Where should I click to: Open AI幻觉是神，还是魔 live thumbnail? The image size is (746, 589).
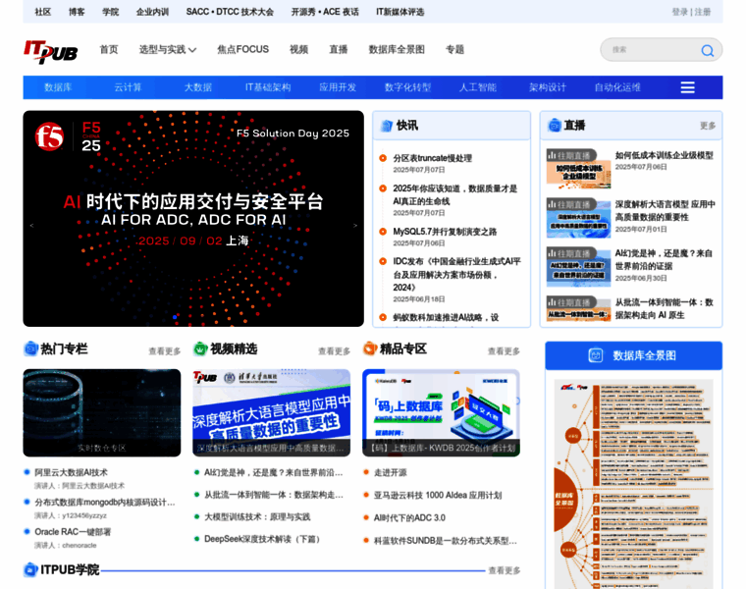tap(578, 267)
